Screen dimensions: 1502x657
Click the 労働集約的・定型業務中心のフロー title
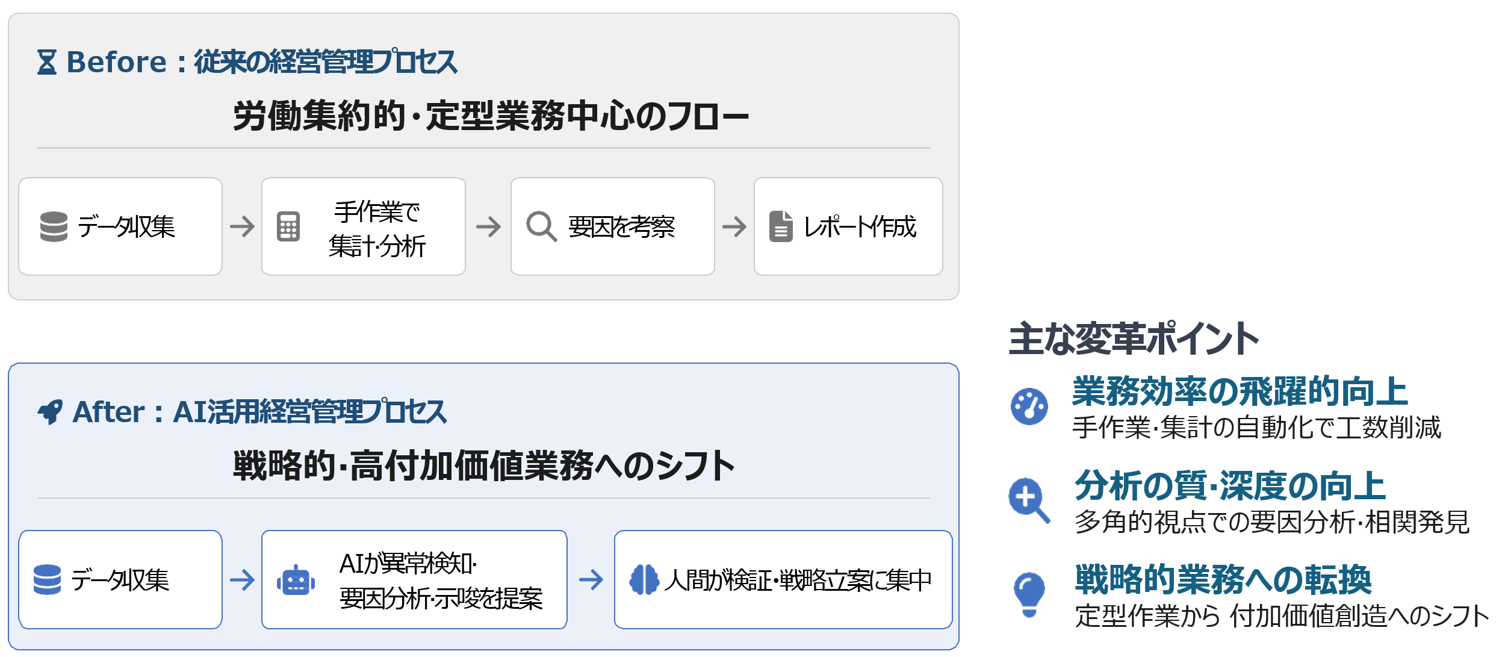[x=491, y=116]
